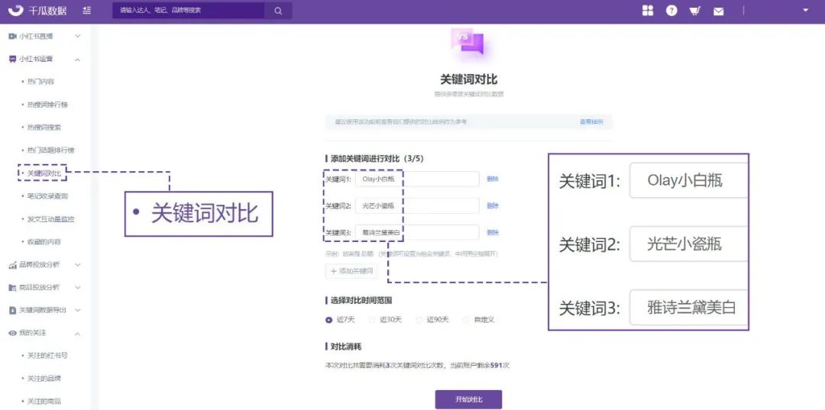Image resolution: width=825 pixels, height=410 pixels.
Task: Click the 开始对比 button
Action: coord(468,399)
